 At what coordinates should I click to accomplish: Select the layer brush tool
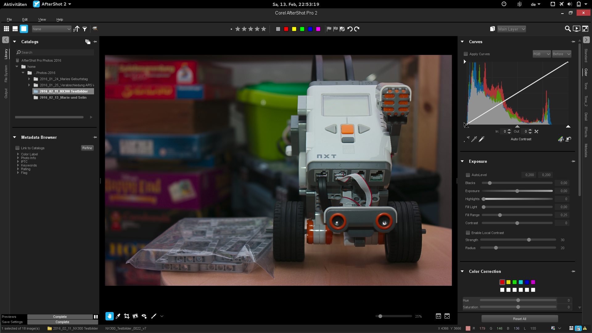tap(154, 316)
